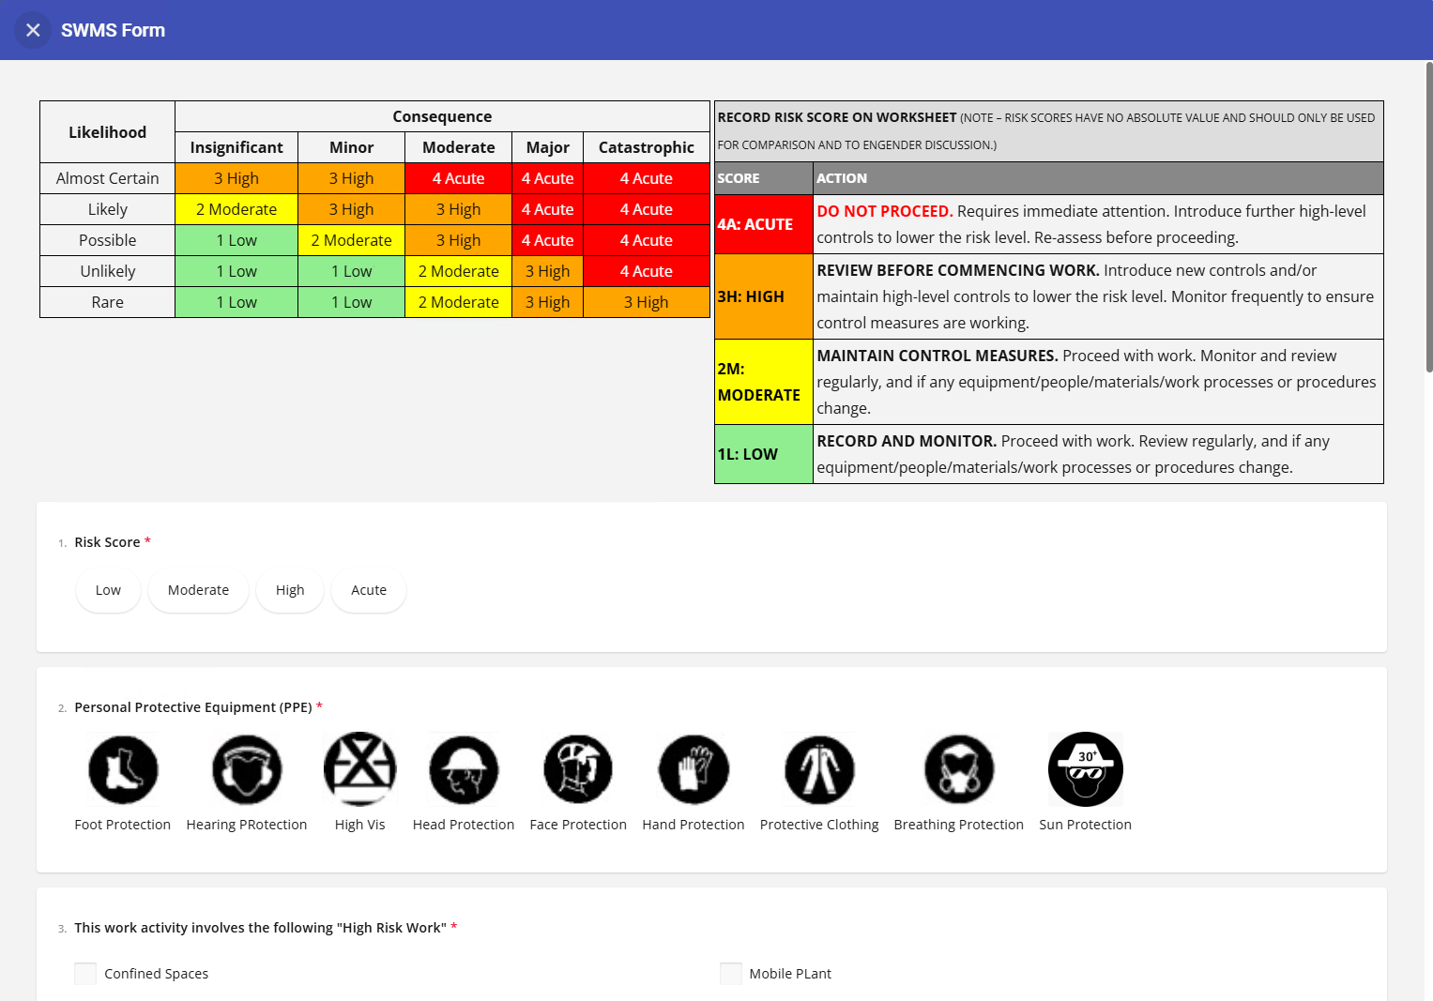Pick the Breathing Protection respirator icon
1433x1001 pixels.
click(959, 769)
